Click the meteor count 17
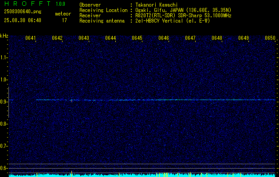279x177 pixels. pyautogui.click(x=64, y=20)
